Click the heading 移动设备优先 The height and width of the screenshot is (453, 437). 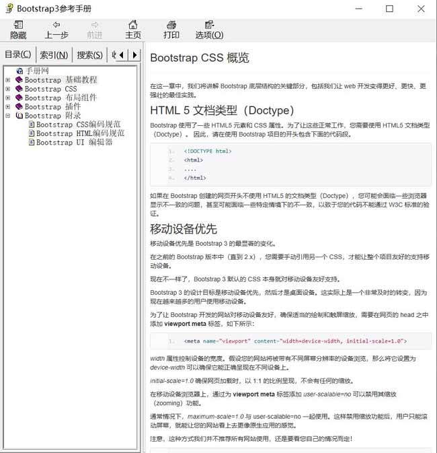(x=184, y=229)
